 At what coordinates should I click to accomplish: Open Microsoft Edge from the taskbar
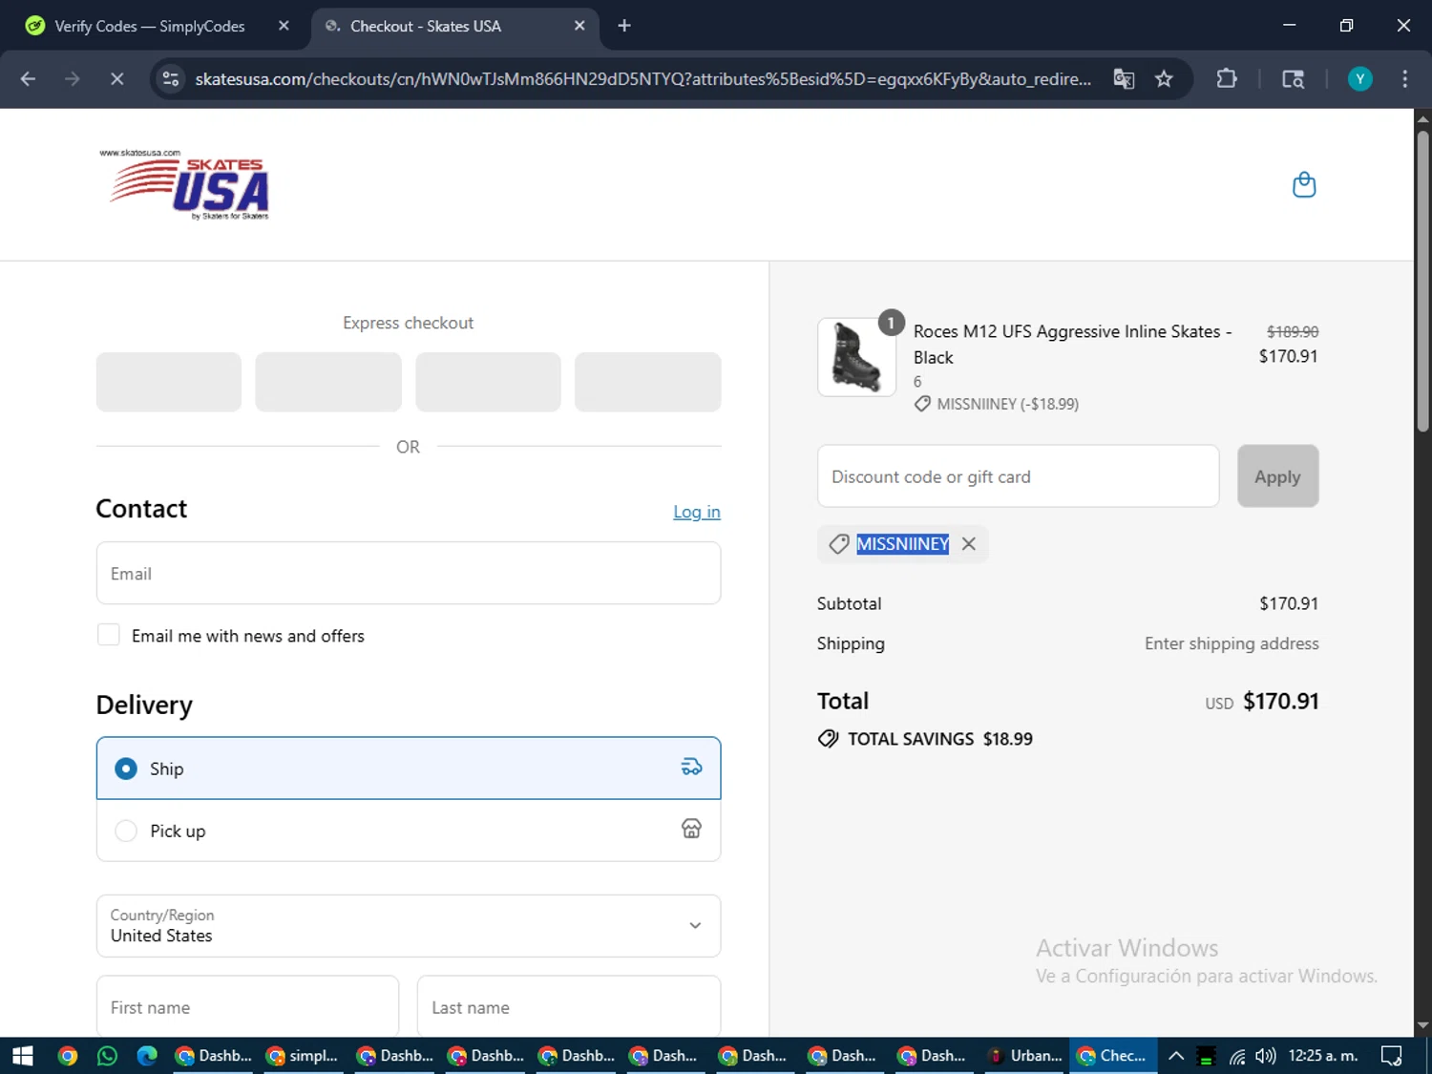pyautogui.click(x=147, y=1056)
